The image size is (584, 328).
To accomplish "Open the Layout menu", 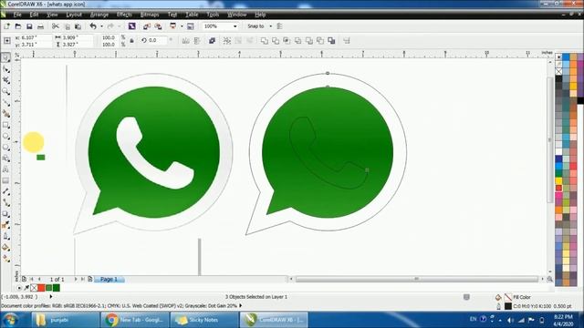I will (74, 15).
